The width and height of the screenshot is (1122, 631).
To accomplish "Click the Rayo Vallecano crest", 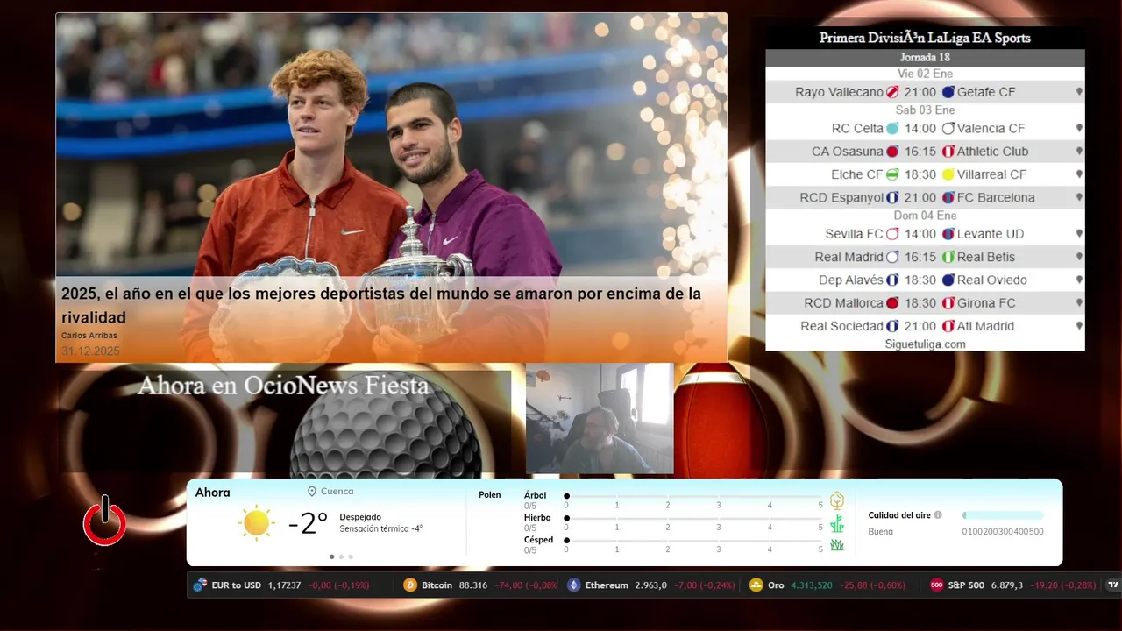I will [892, 92].
